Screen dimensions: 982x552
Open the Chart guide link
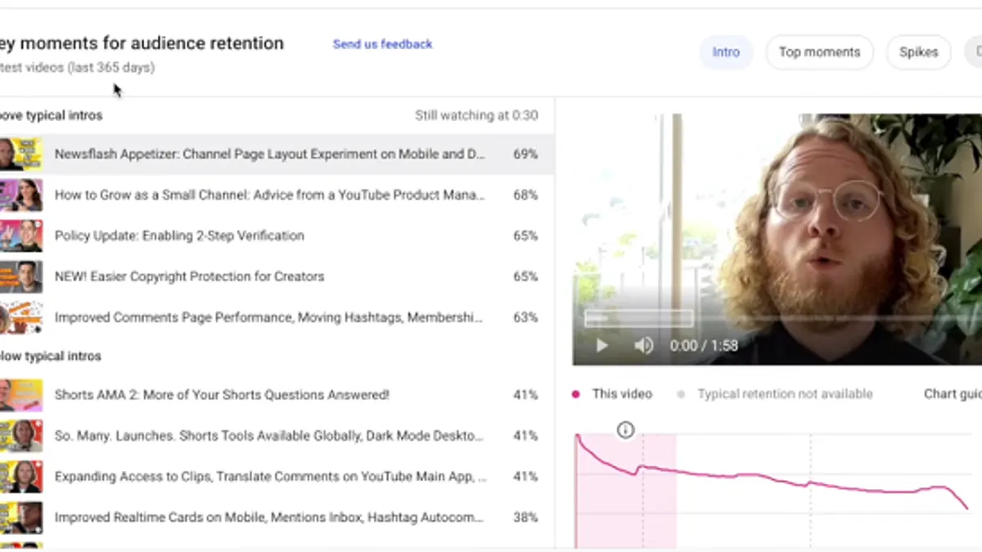pos(953,394)
